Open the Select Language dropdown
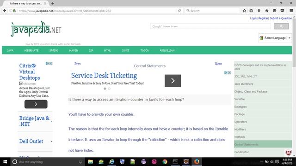The height and width of the screenshot is (166, 296). coord(275,38)
